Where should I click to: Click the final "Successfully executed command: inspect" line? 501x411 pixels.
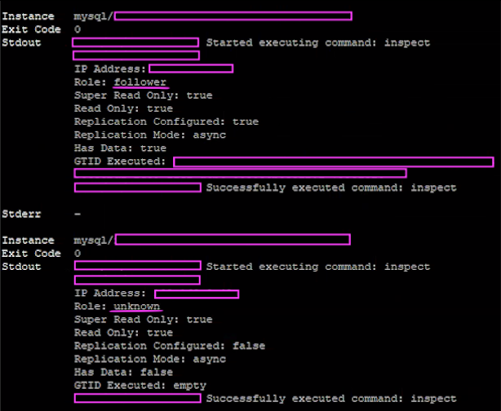[330, 398]
